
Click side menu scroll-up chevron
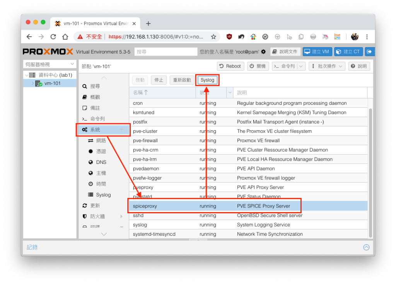pyautogui.click(x=104, y=78)
